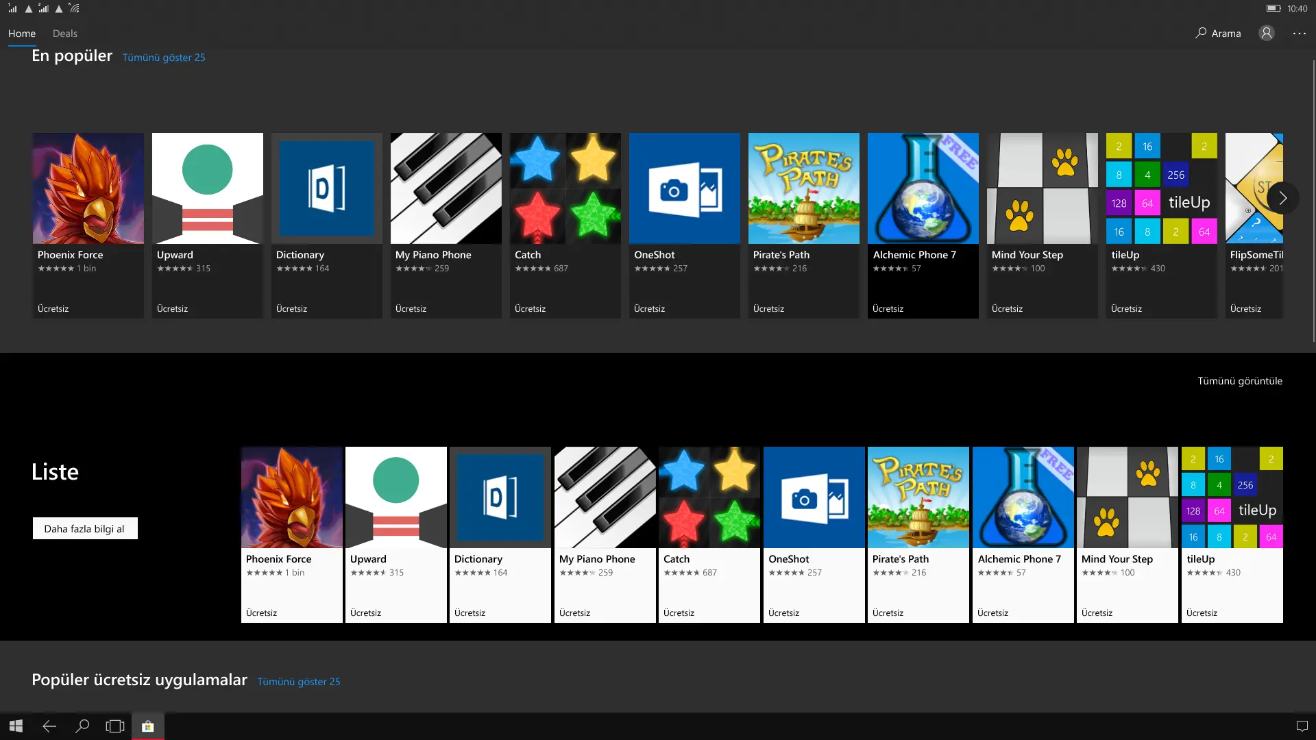Click Ücretsiz price under Catch in Liste
Screen dimensions: 1316x740
tap(679, 613)
